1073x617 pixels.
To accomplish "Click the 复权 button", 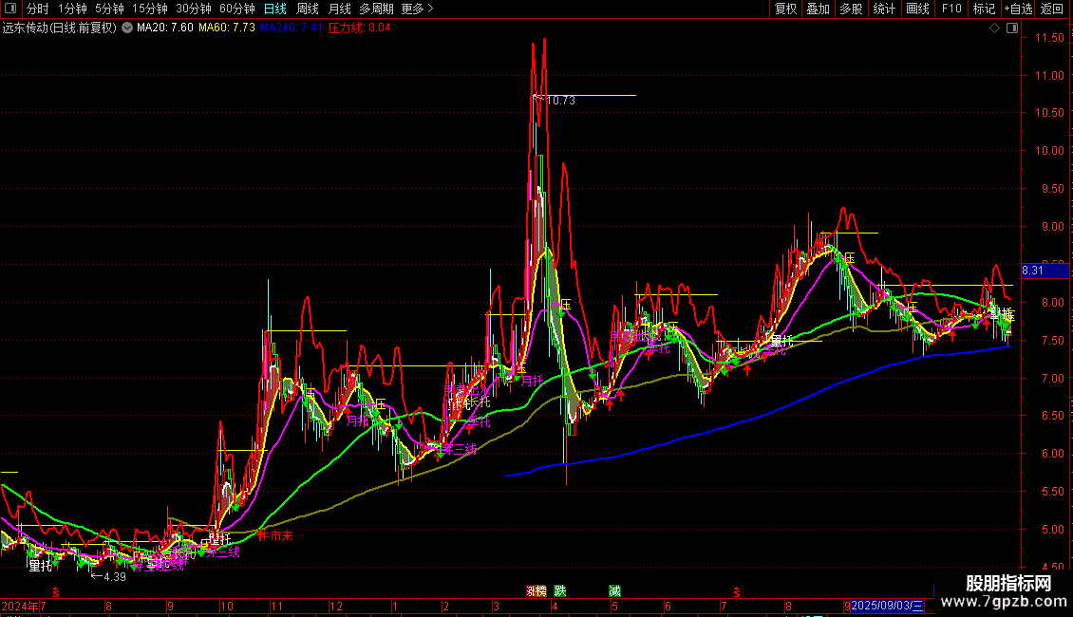I will [785, 9].
